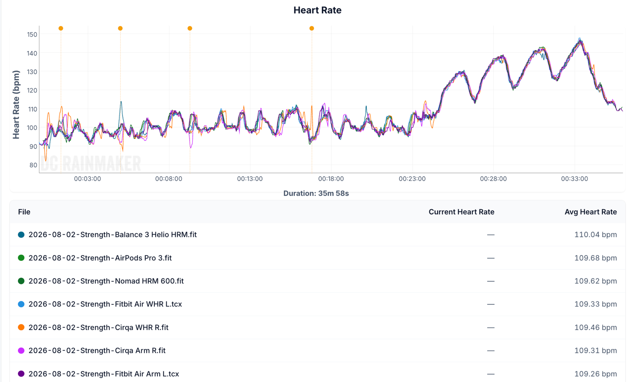The width and height of the screenshot is (628, 382).
Task: Select the Fitbit Air Arm L.tcx file name
Action: tap(104, 374)
